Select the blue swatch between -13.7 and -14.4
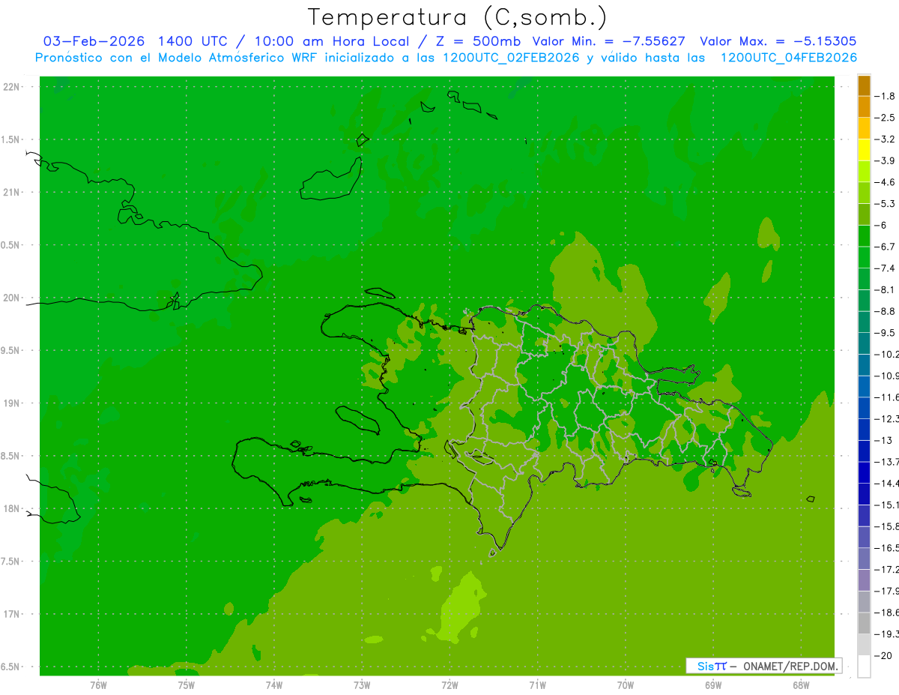This screenshot has width=899, height=695. pyautogui.click(x=864, y=472)
